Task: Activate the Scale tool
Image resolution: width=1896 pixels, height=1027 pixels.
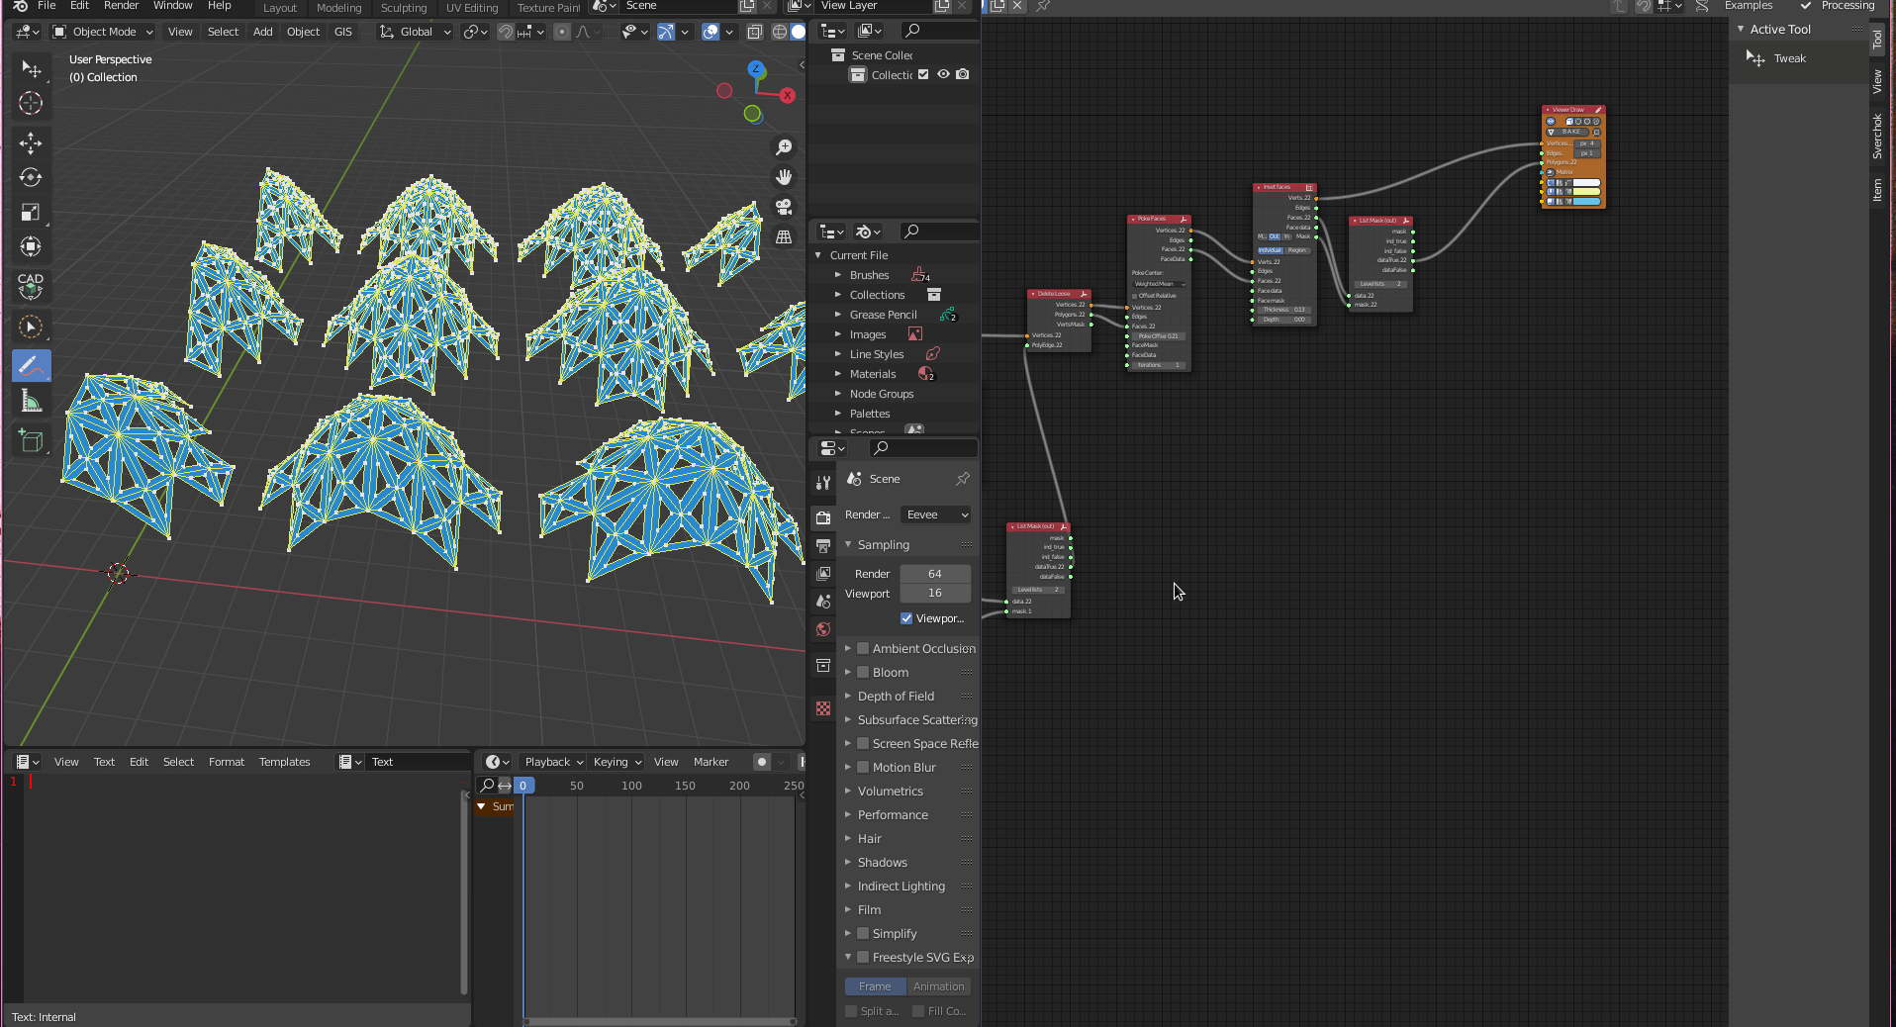Action: click(31, 212)
